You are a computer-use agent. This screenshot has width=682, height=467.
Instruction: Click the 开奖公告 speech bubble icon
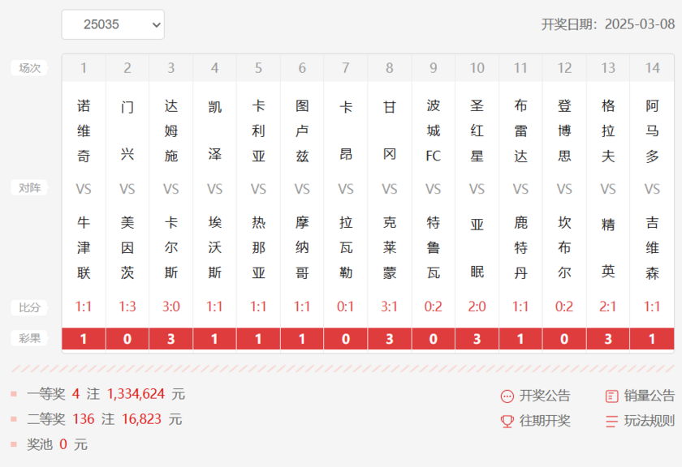pyautogui.click(x=507, y=396)
